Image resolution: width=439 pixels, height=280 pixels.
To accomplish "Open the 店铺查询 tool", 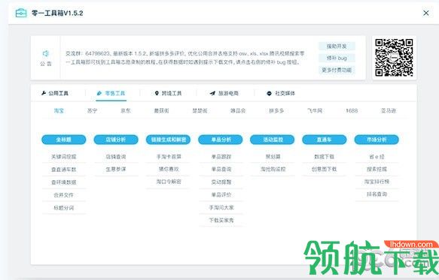I will pos(116,157).
